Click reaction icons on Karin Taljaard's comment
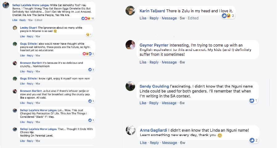277x148 pixels. 226,16
